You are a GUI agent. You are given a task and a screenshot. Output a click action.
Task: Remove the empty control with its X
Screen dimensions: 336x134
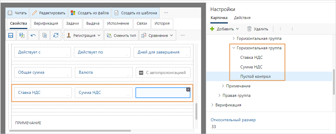188,89
